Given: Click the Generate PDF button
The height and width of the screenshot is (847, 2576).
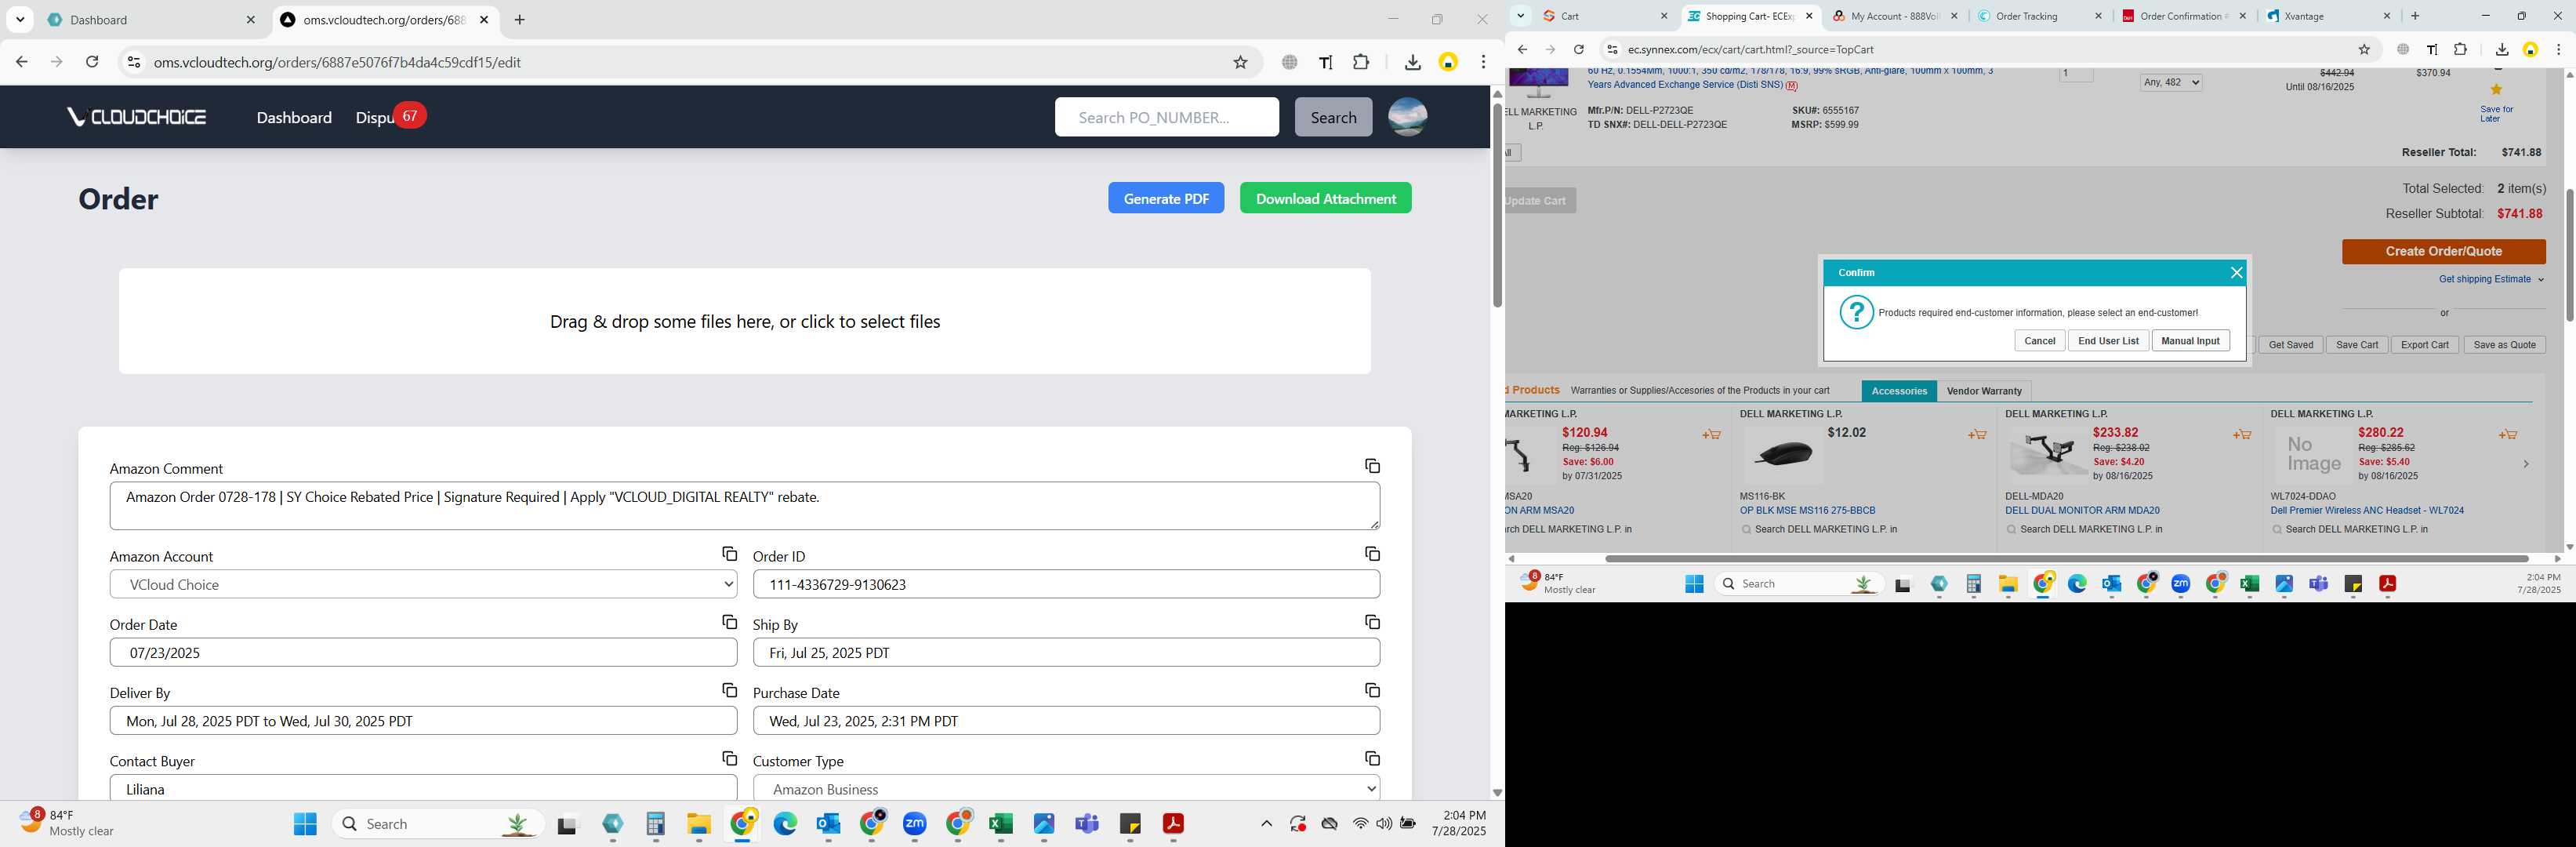Looking at the screenshot, I should coord(1166,198).
